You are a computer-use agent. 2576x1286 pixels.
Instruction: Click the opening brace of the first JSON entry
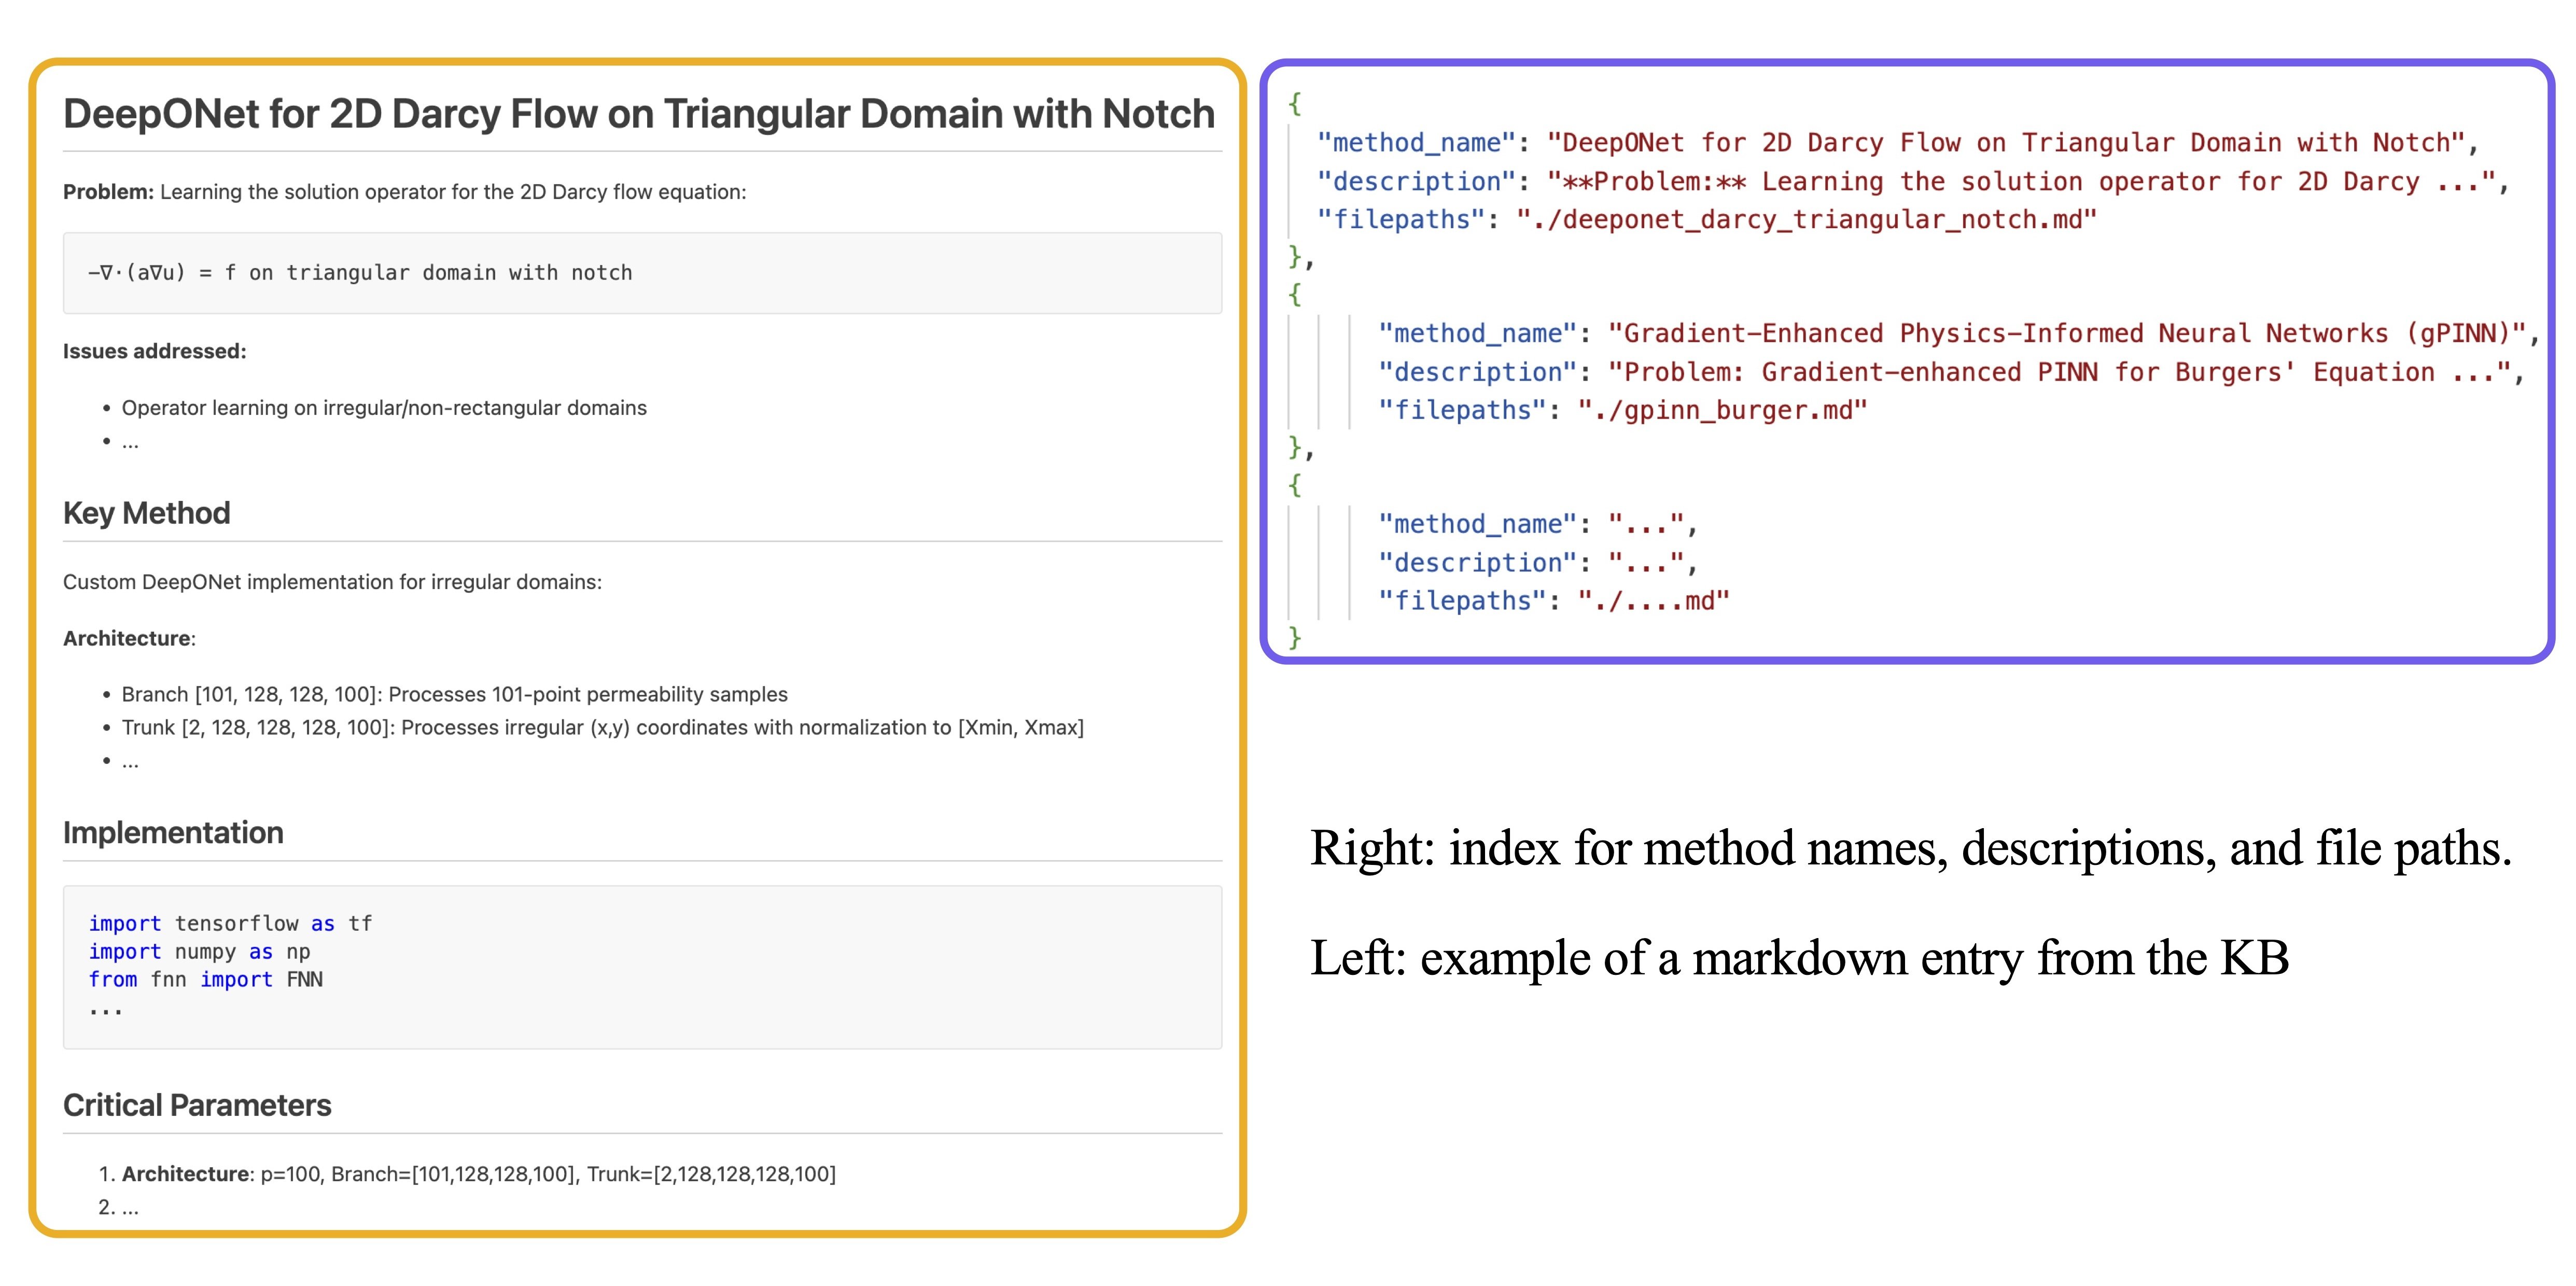click(1295, 103)
